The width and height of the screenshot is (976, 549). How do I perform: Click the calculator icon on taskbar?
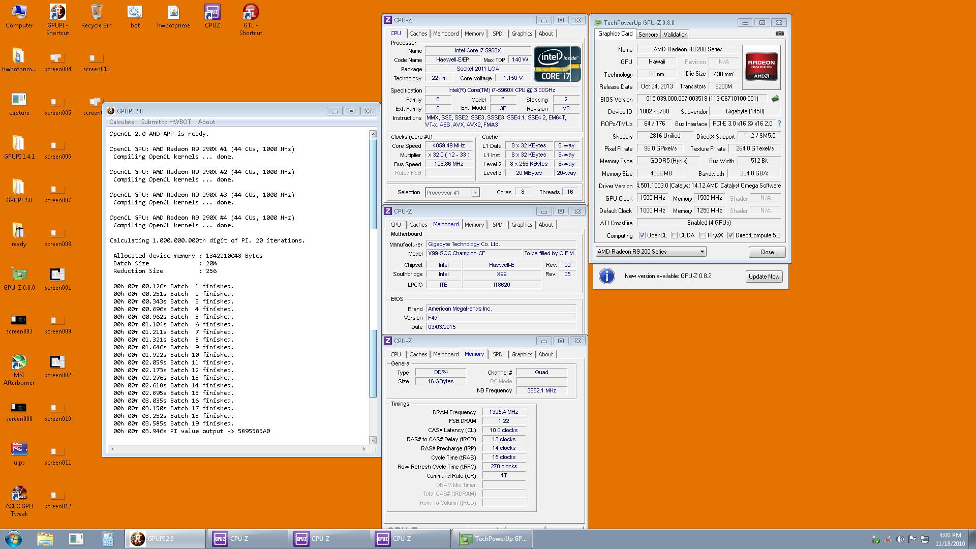tap(108, 539)
